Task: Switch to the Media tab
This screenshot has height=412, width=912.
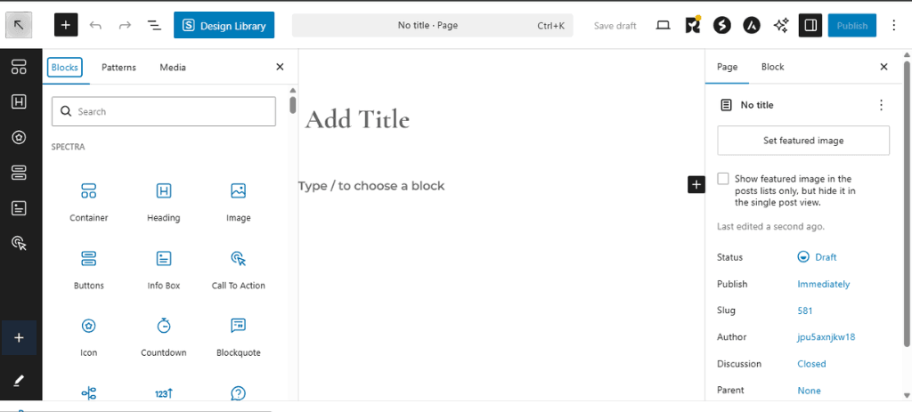Action: click(173, 68)
